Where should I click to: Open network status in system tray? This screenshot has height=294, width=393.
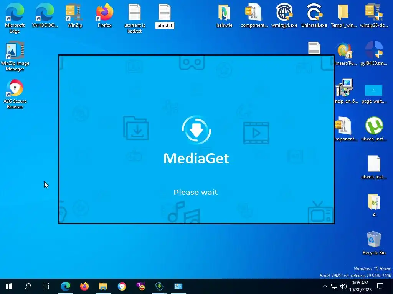(334, 286)
